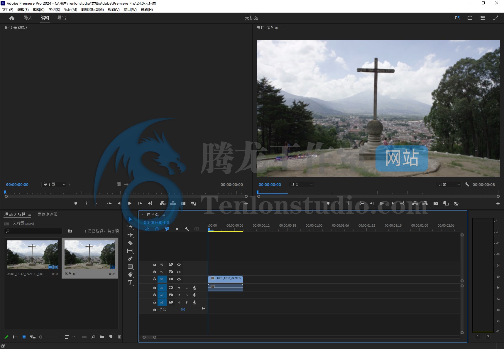Play the Source Monitor clip
Viewport: 504px width, 349px height.
pyautogui.click(x=130, y=203)
